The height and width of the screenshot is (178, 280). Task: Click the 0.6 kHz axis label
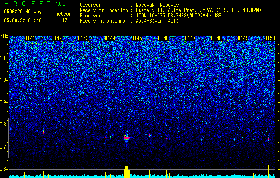click(x=4, y=169)
